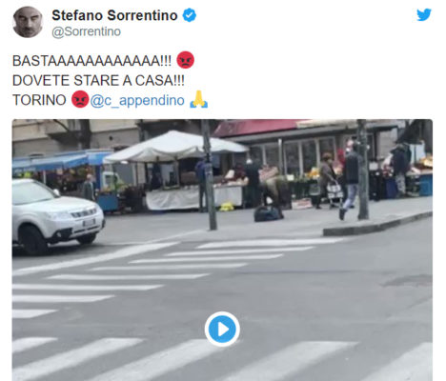The height and width of the screenshot is (381, 446).
Task: Open the @c_appendino mention link
Action: [x=137, y=100]
